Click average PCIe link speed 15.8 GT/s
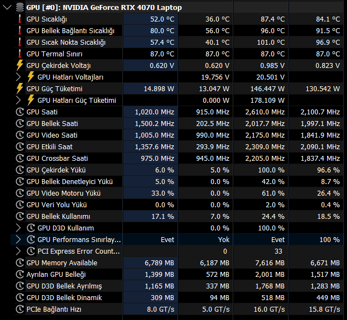Screen dimensions: 347x320 (x=324, y=309)
